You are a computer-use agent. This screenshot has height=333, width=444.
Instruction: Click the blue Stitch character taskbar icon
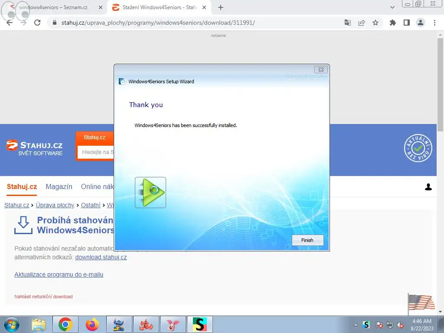[x=119, y=324]
